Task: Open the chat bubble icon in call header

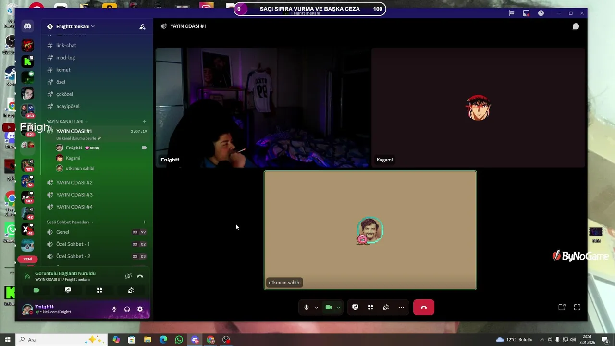Action: click(x=576, y=26)
